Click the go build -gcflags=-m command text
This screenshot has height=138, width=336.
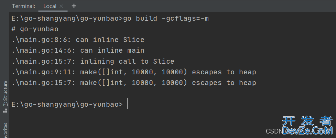click(166, 19)
